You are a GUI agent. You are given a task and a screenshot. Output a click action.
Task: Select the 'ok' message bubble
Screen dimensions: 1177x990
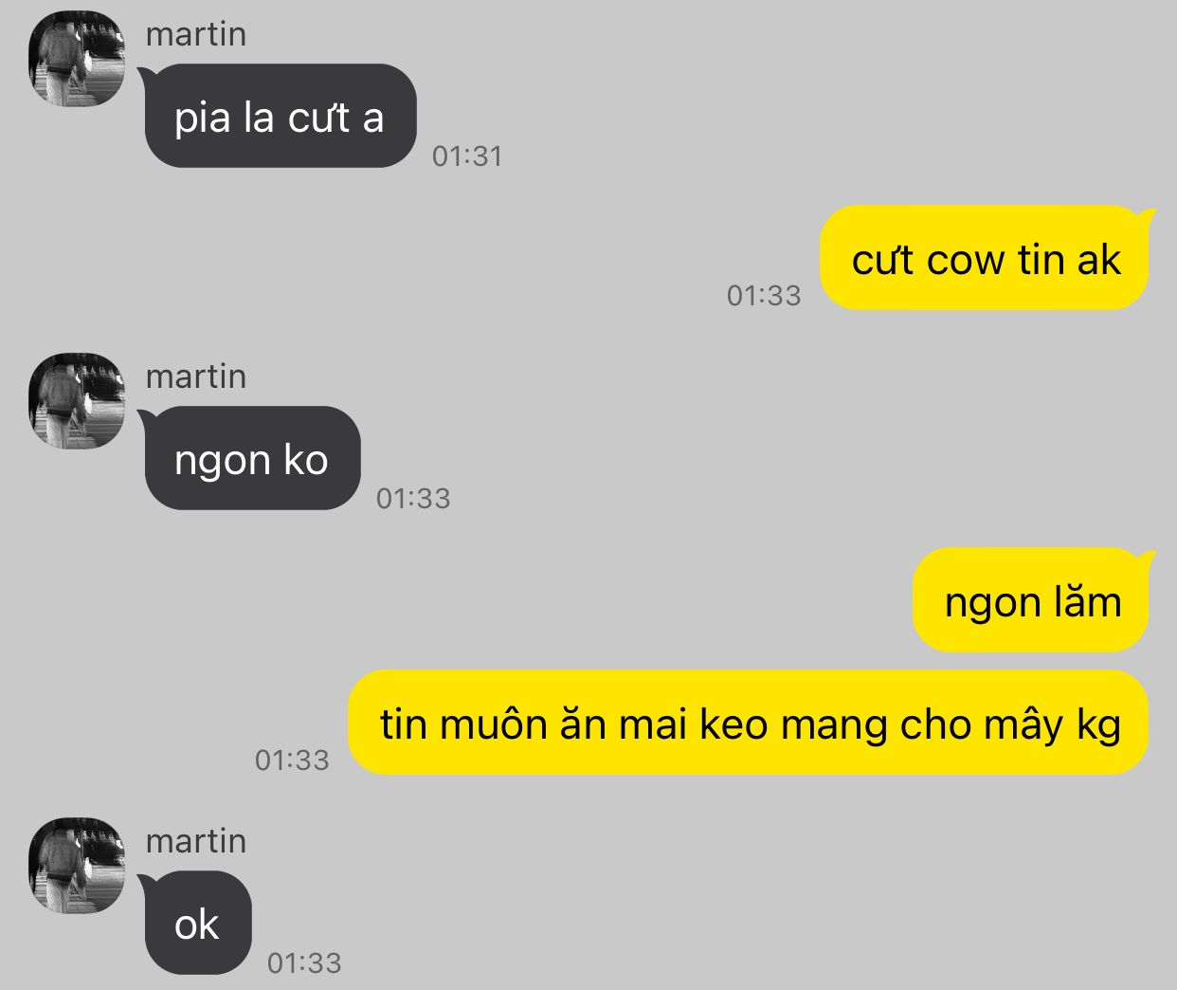tap(197, 923)
